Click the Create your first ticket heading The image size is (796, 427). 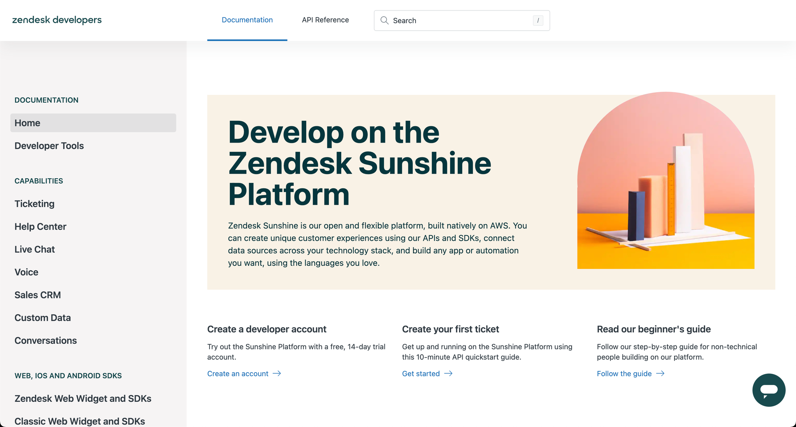[x=450, y=329]
